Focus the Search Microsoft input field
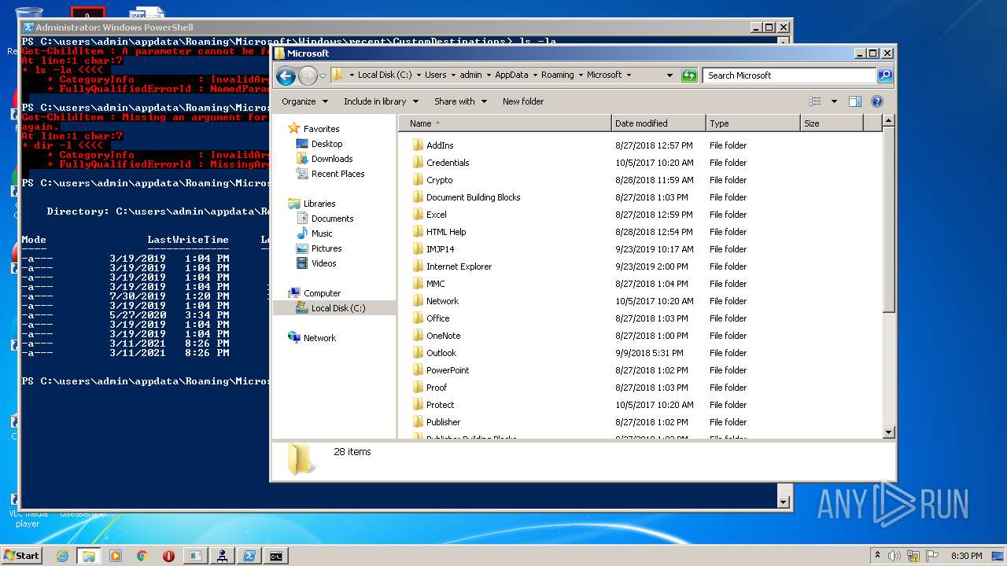This screenshot has height=566, width=1007. pyautogui.click(x=789, y=75)
